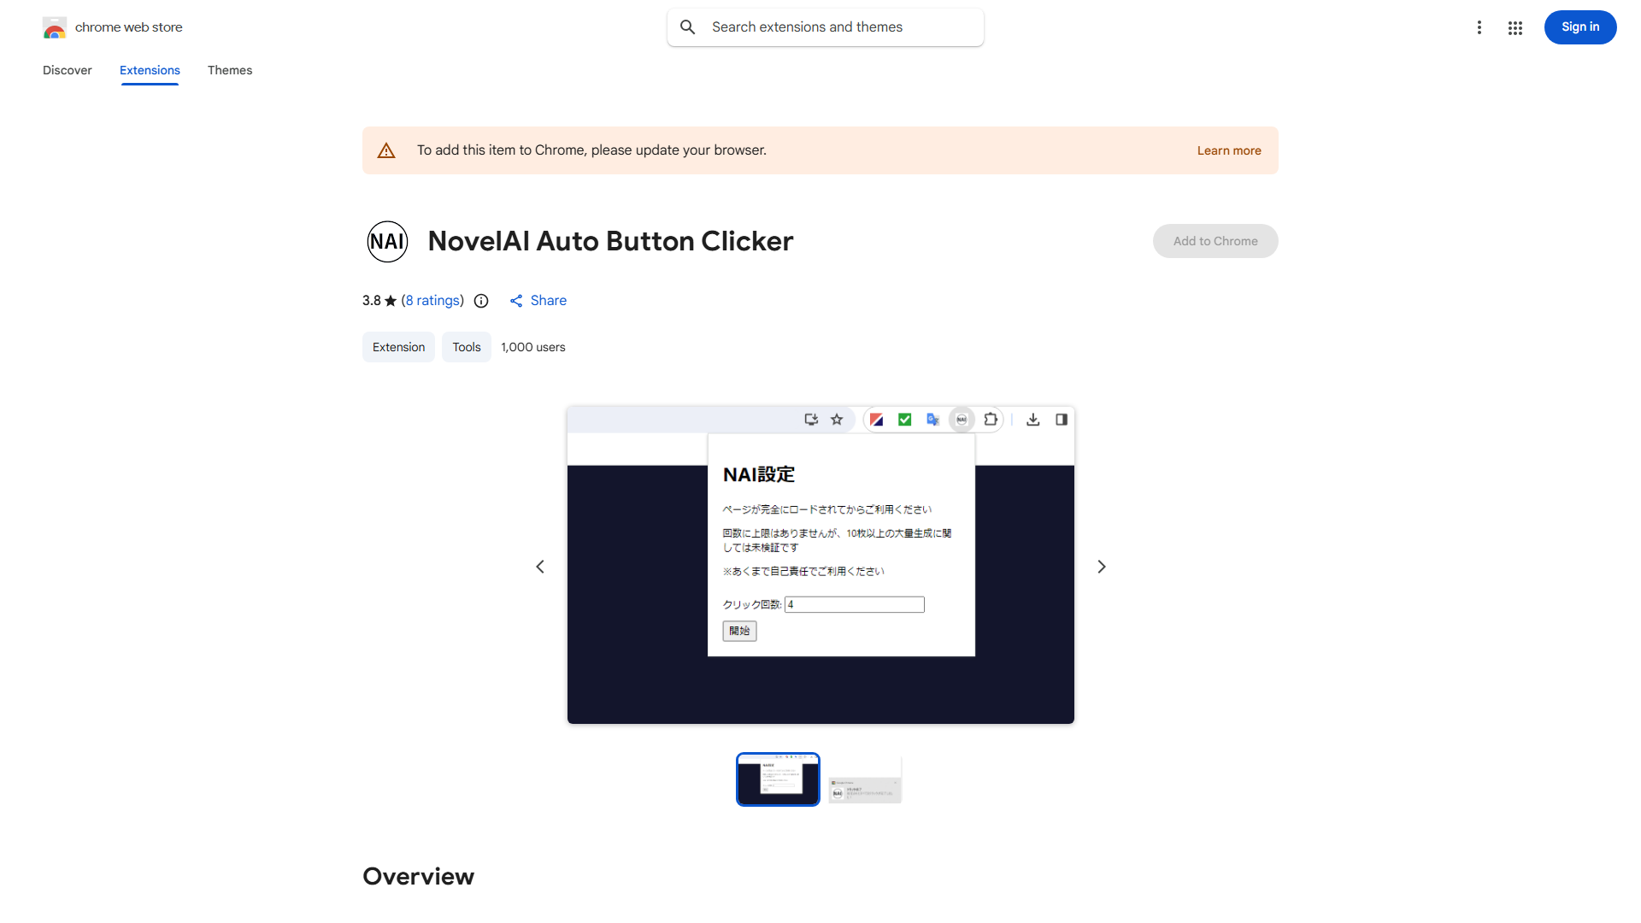This screenshot has width=1641, height=923.
Task: View the 8 ratings link
Action: pyautogui.click(x=432, y=301)
